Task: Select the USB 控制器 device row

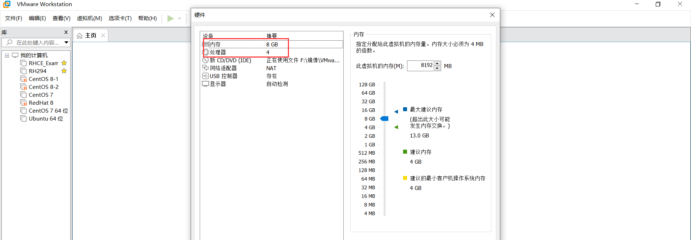Action: click(272, 76)
